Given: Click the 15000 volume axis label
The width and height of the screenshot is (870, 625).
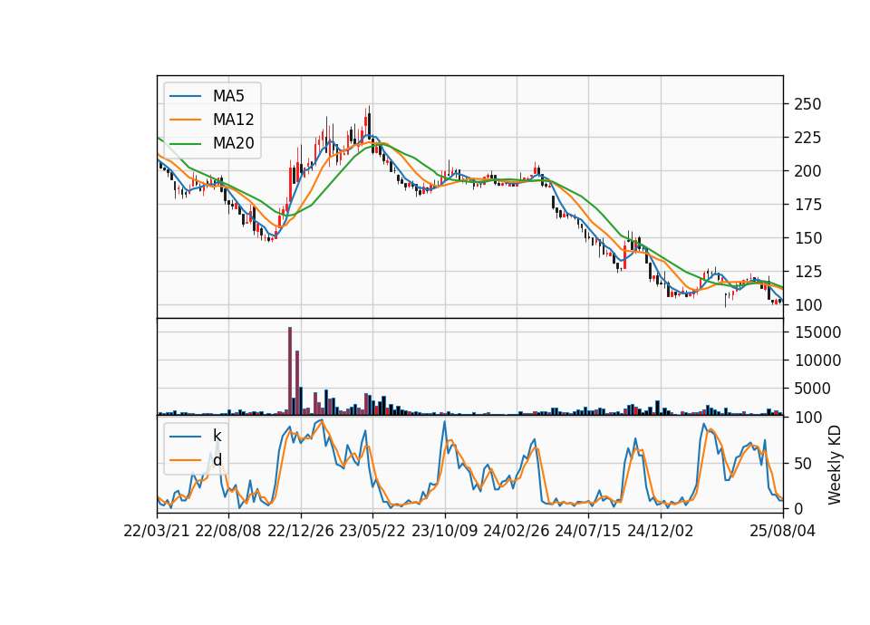Looking at the screenshot, I should [817, 332].
